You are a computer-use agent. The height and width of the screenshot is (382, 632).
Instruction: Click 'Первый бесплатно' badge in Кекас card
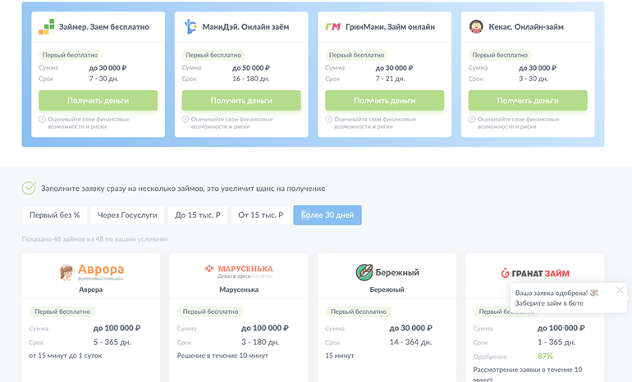[x=500, y=55]
